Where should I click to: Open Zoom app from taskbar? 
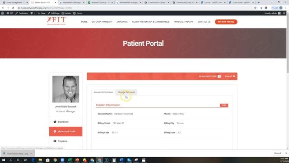click(62, 160)
